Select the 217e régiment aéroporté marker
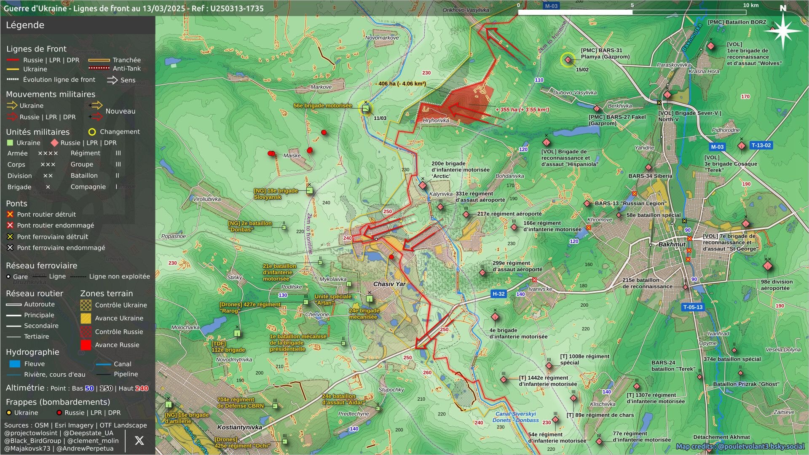The image size is (809, 455). pos(466,214)
